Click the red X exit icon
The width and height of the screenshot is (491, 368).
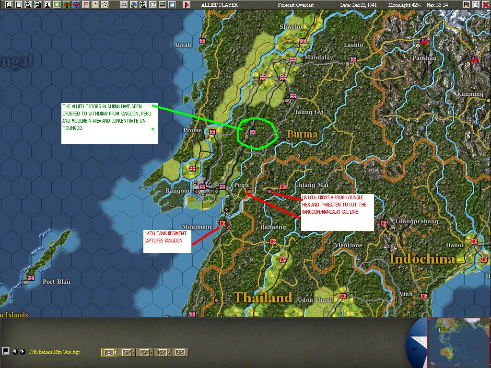pos(485,5)
